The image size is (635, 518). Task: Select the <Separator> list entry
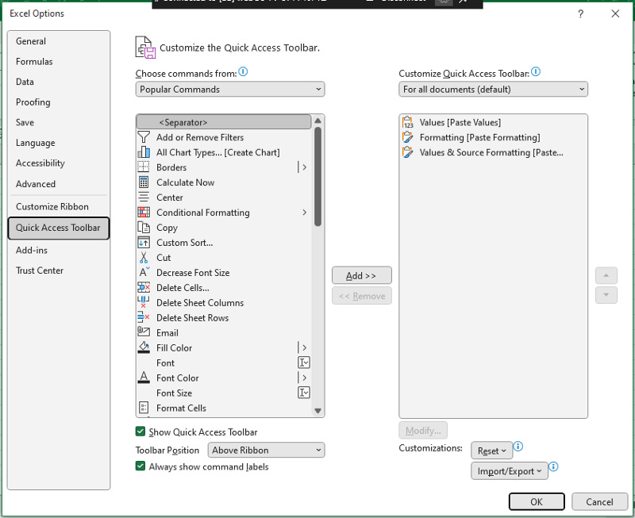pos(224,122)
